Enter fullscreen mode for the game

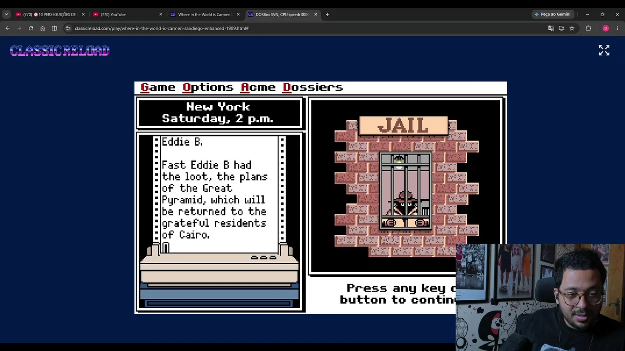[x=604, y=50]
